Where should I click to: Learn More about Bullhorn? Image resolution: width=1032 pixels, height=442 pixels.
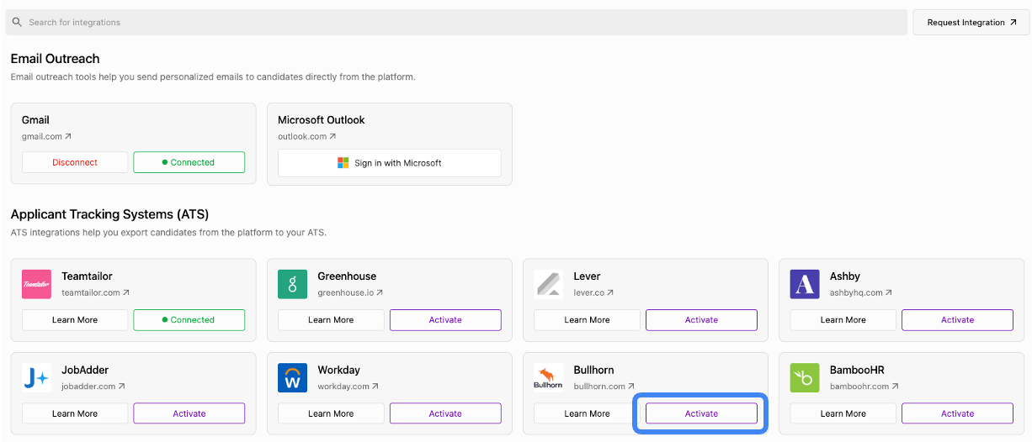coord(587,413)
